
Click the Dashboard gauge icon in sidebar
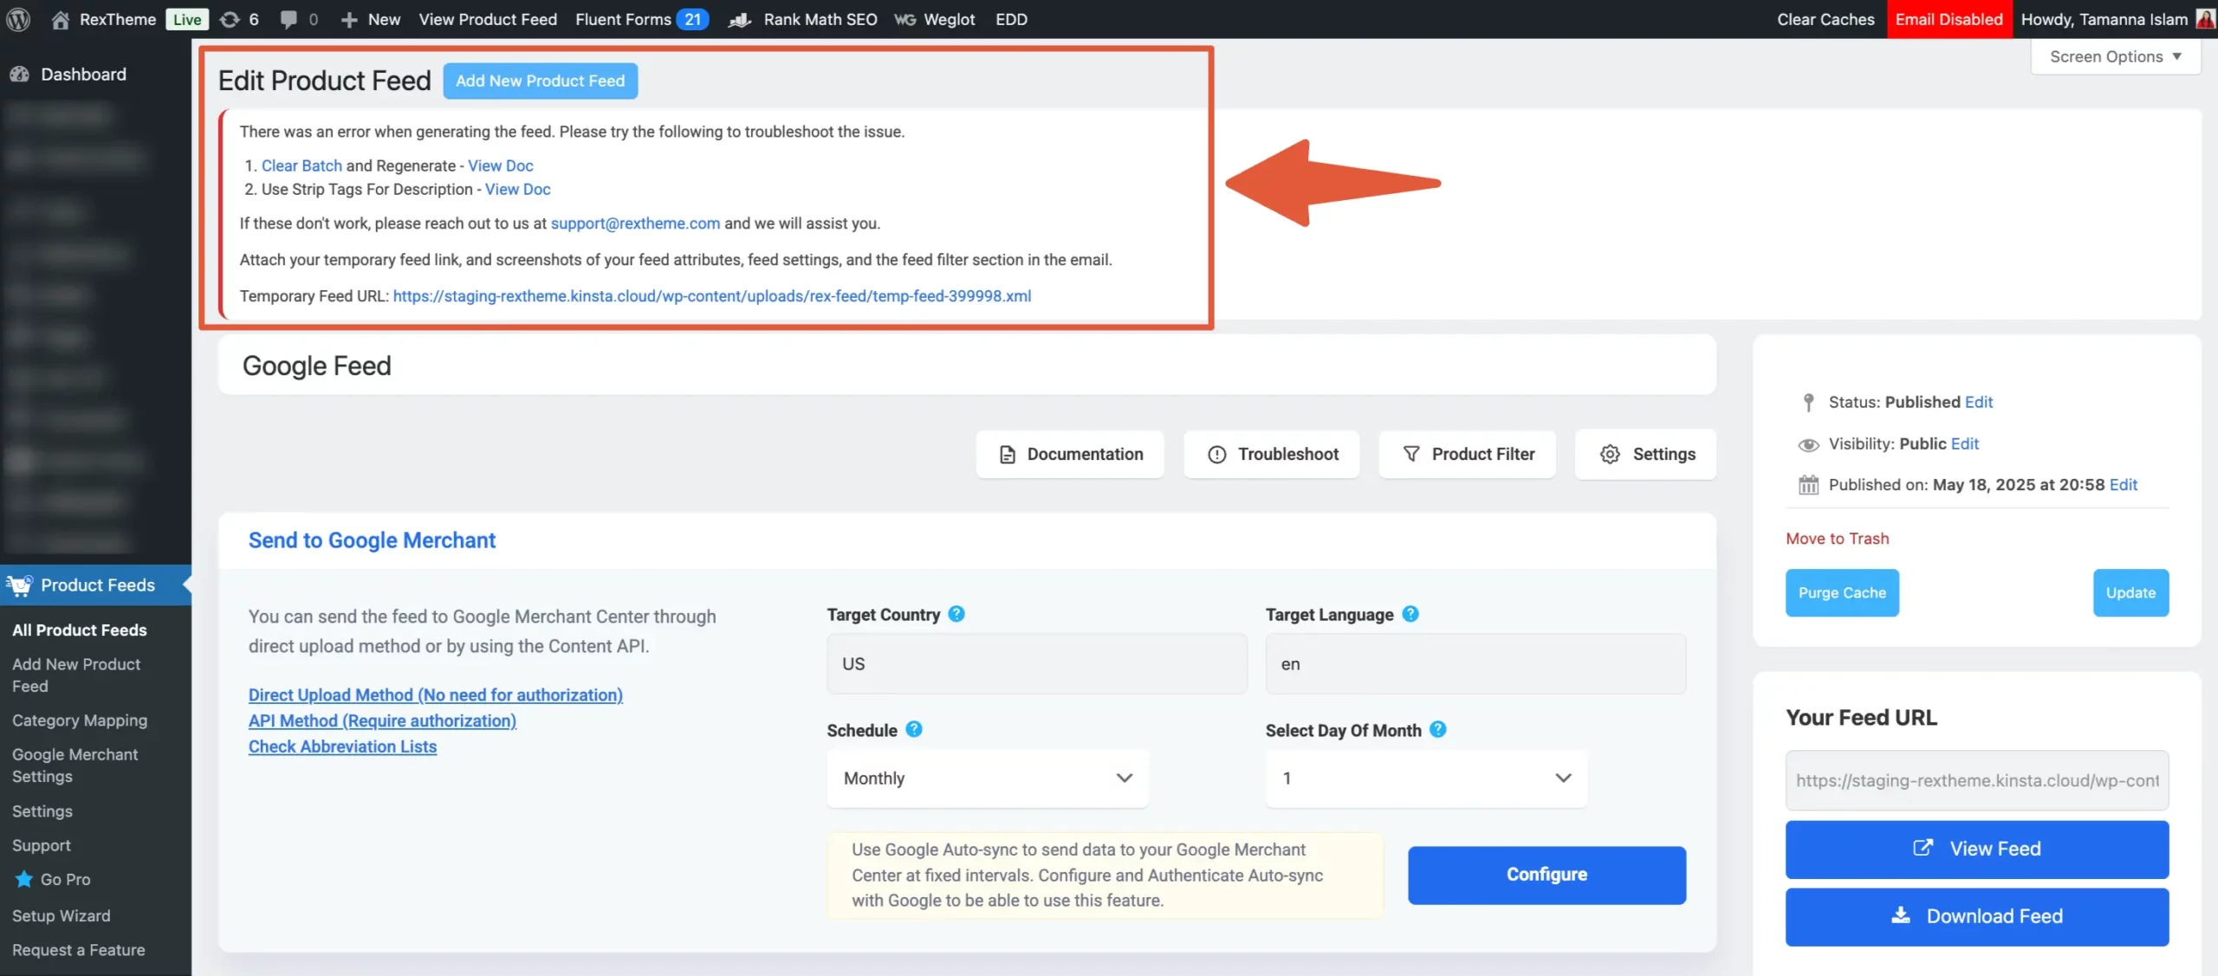point(19,74)
